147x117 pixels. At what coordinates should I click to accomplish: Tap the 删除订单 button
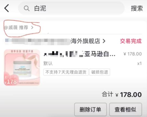click(90, 109)
